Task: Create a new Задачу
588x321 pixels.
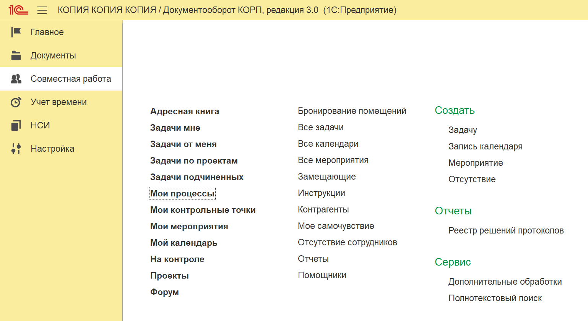Action: pyautogui.click(x=463, y=130)
